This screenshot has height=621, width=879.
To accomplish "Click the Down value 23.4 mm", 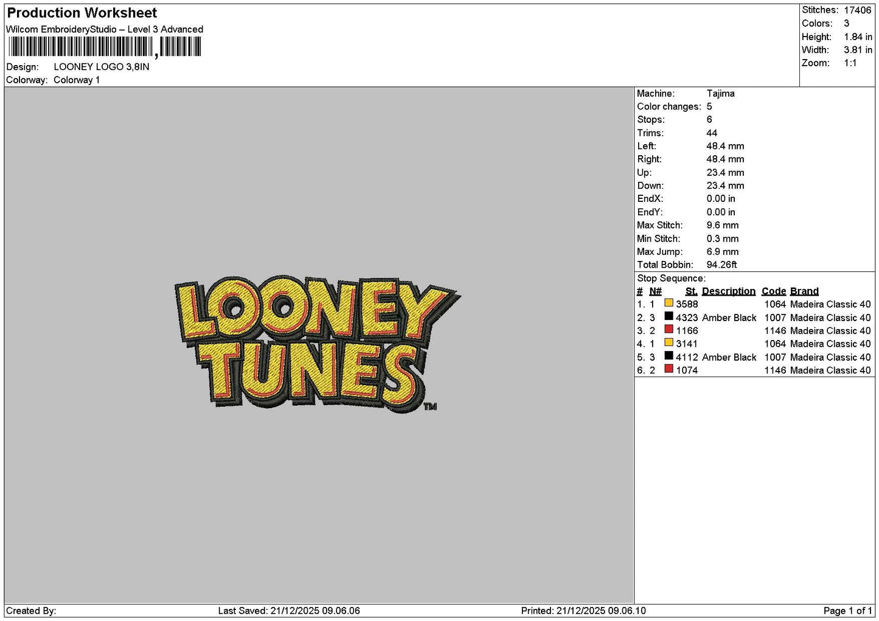I will 726,186.
